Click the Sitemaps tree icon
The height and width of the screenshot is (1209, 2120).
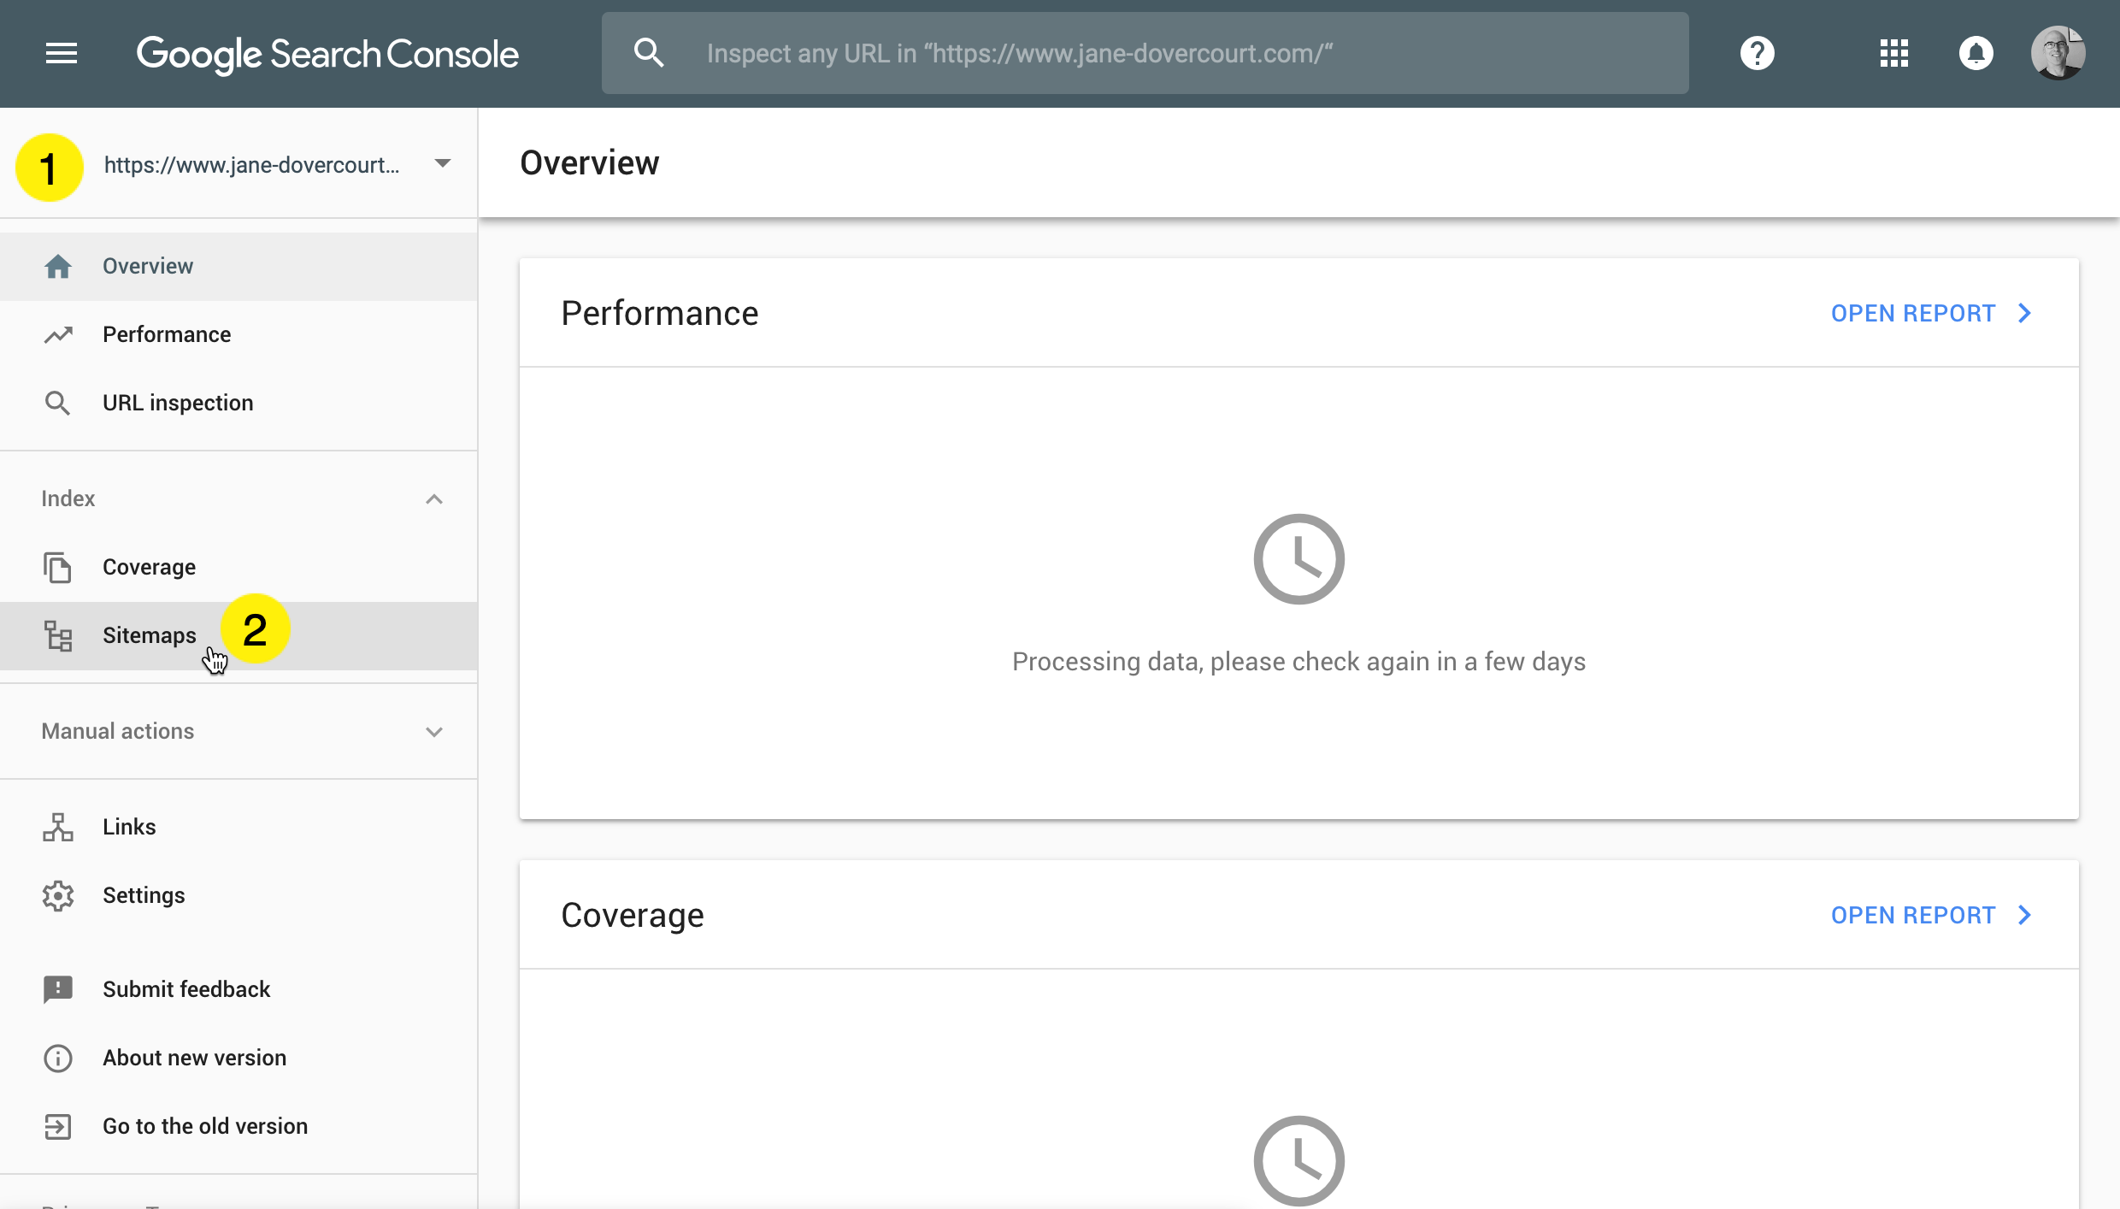click(x=58, y=636)
